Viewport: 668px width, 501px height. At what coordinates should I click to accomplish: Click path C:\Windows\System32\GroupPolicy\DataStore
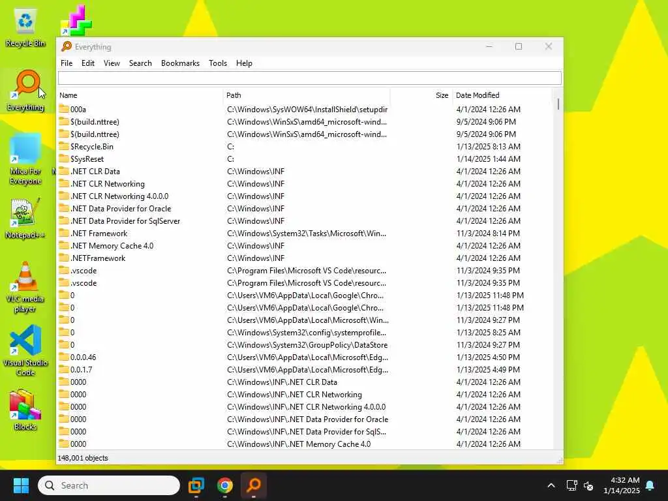tap(307, 344)
